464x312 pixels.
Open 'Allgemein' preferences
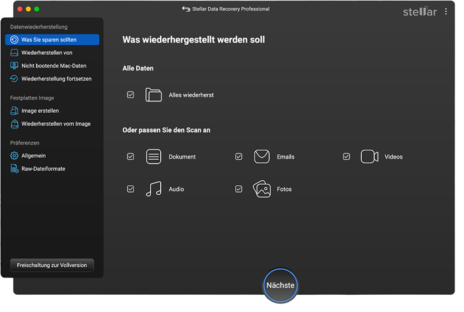click(x=52, y=156)
